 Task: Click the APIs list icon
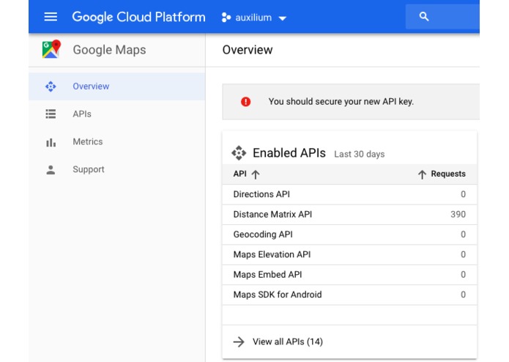(51, 114)
